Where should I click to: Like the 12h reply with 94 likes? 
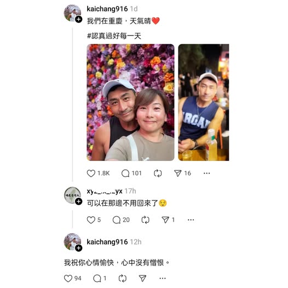click(68, 279)
